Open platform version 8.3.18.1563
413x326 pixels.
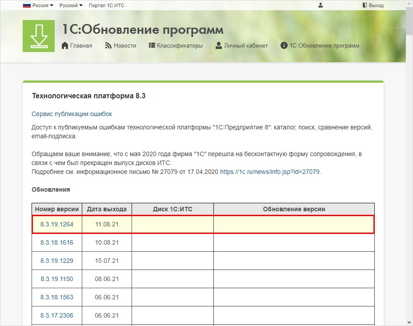coord(56,297)
